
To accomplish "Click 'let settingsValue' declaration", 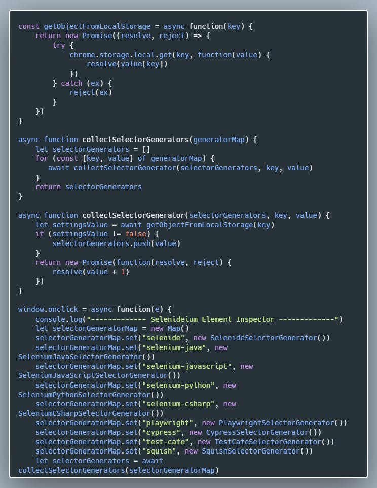I will click(71, 224).
